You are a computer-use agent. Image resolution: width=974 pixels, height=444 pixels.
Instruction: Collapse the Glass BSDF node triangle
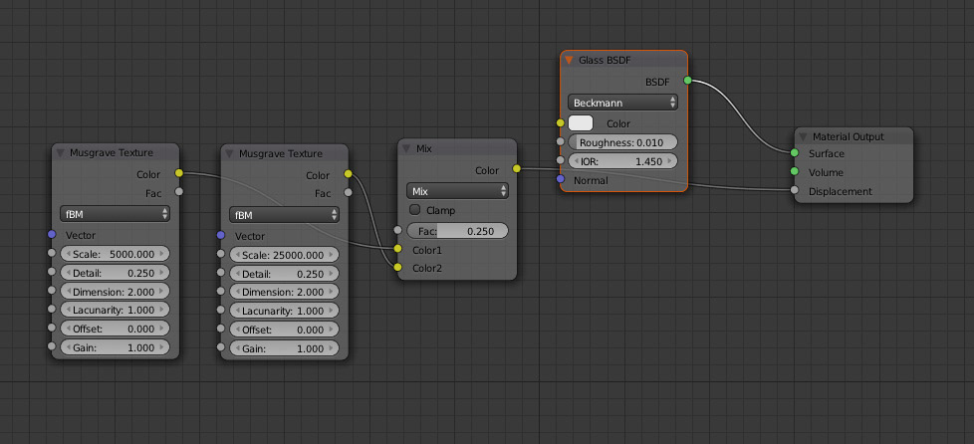569,61
